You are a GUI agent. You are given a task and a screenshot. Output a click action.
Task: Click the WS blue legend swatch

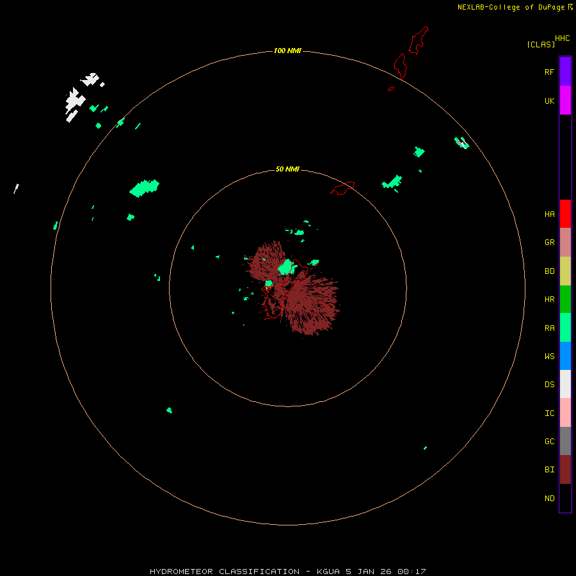pyautogui.click(x=565, y=356)
